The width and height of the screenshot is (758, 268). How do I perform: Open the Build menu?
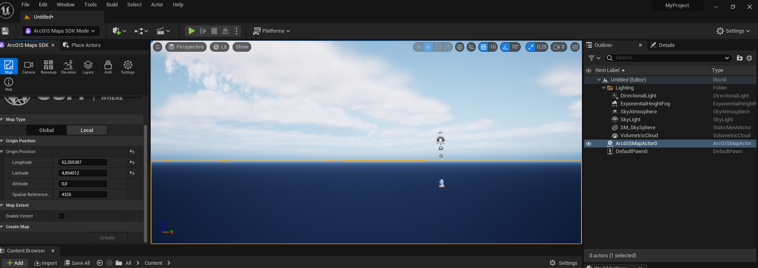[x=112, y=5]
